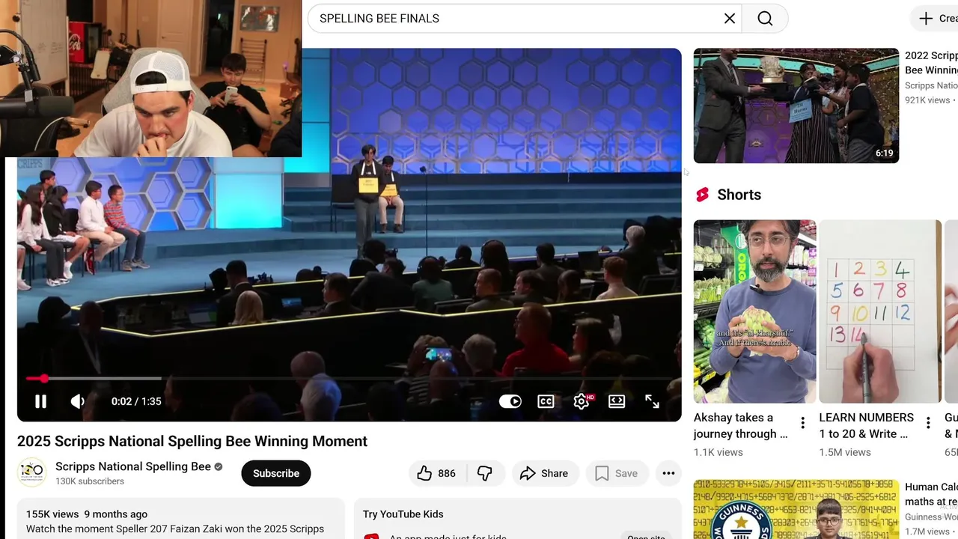This screenshot has height=539, width=958.
Task: Seek along the video progress bar
Action: pos(349,379)
